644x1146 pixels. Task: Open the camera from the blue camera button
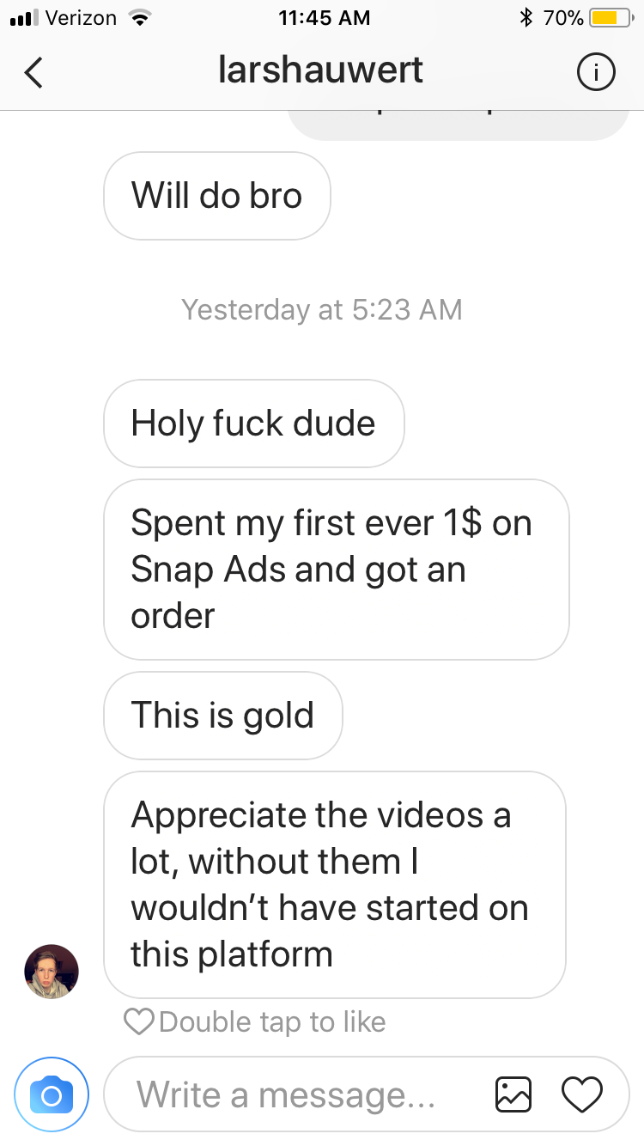tap(52, 1094)
